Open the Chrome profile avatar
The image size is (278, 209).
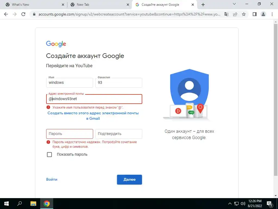tap(263, 14)
